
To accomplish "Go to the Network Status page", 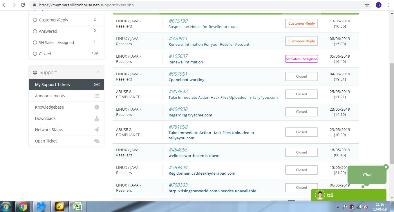I will pyautogui.click(x=49, y=130).
